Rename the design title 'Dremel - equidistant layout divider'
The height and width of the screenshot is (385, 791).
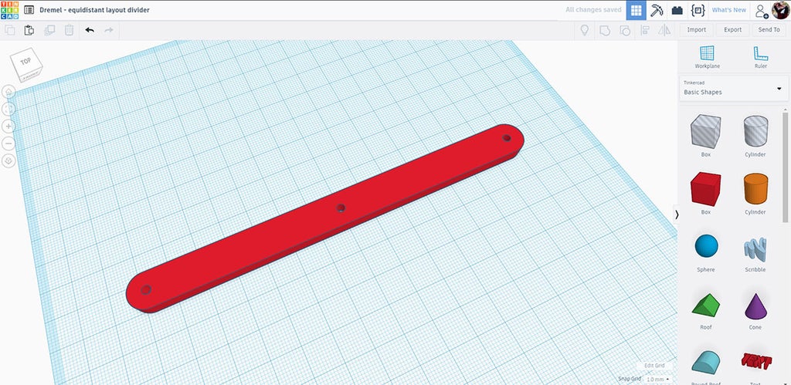94,9
